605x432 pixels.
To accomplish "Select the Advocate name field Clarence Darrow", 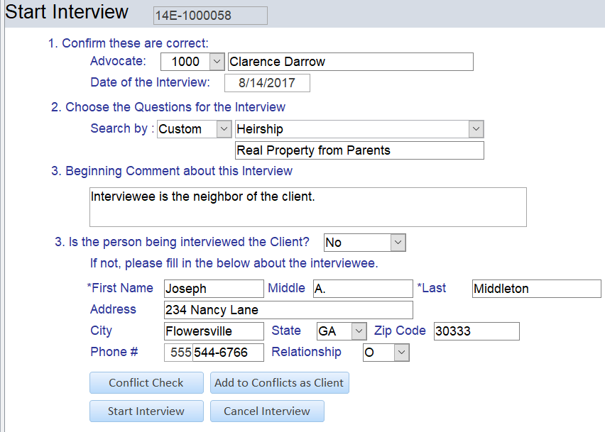I will pos(349,62).
